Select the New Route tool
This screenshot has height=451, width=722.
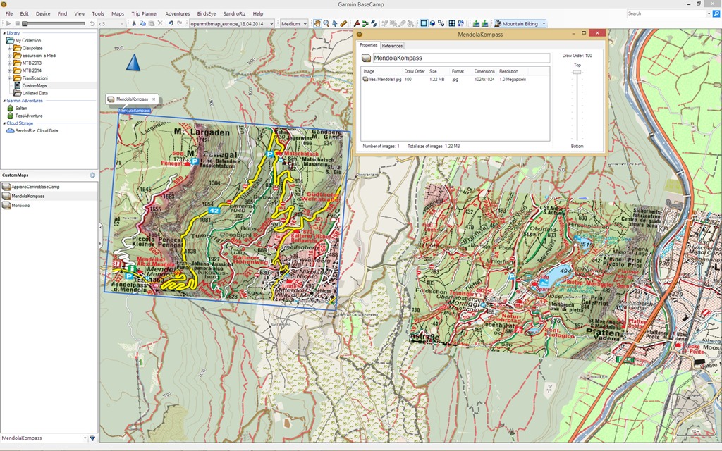365,23
